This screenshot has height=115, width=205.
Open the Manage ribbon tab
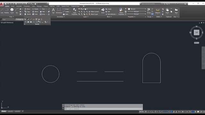click(x=39, y=6)
